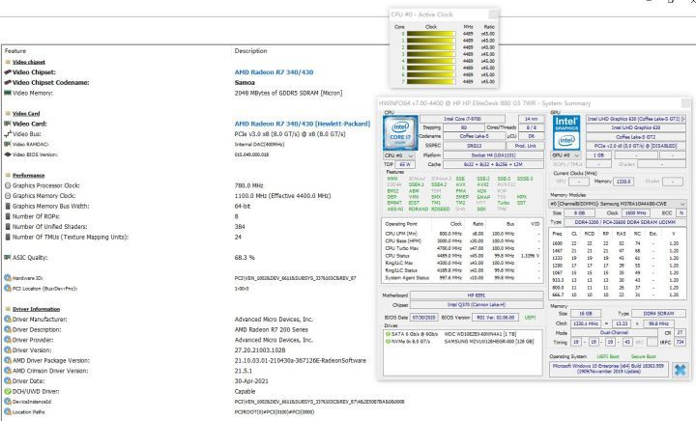696x421 pixels.
Task: Click the Driver Date 30-Apr-2021 value
Action: tap(251, 381)
